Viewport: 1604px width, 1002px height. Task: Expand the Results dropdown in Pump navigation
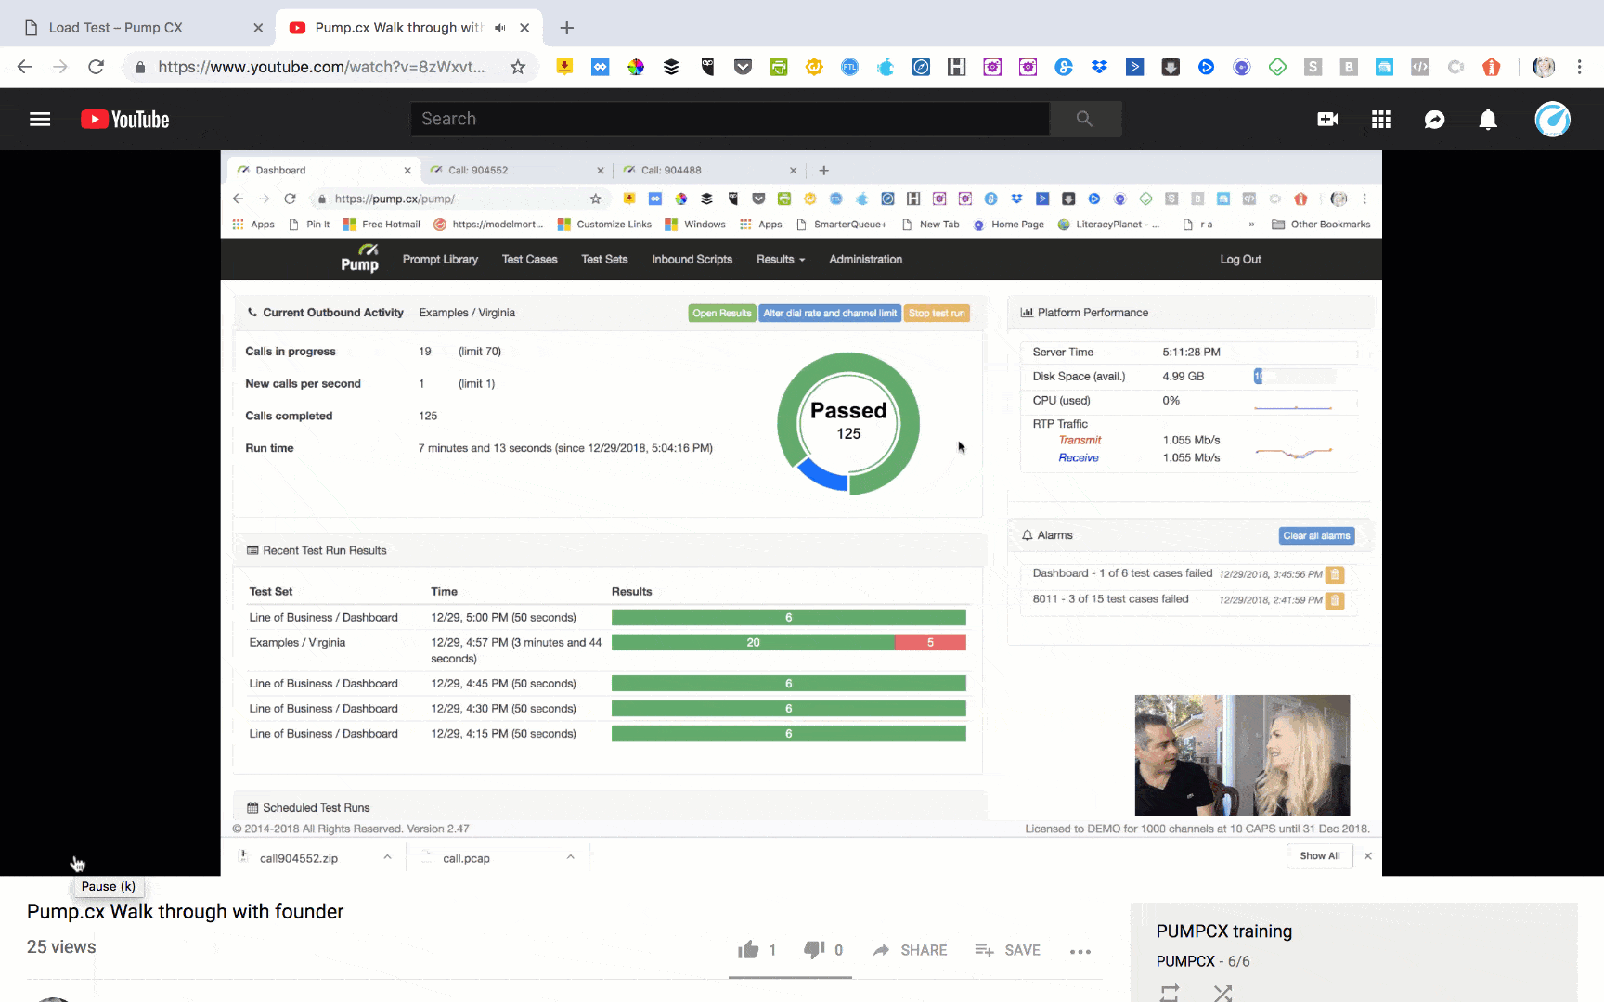click(x=780, y=260)
